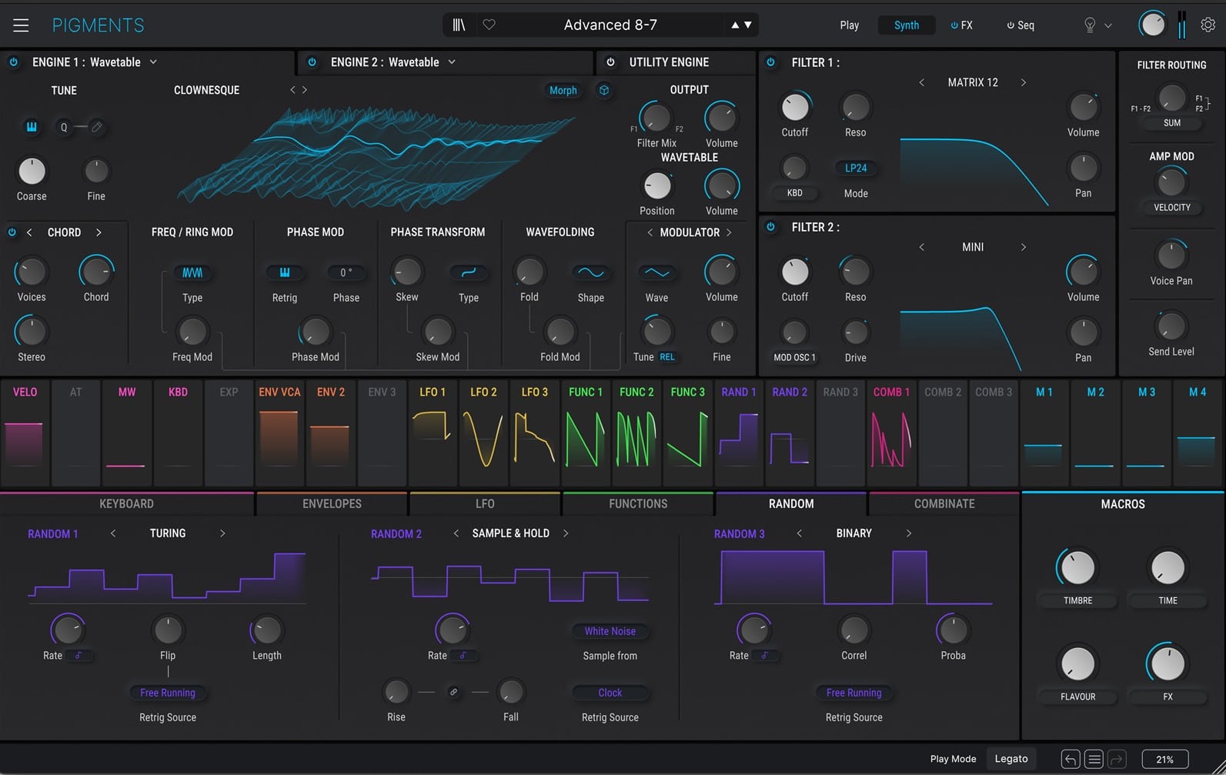Click the KBD button under Filter 1

(x=794, y=193)
